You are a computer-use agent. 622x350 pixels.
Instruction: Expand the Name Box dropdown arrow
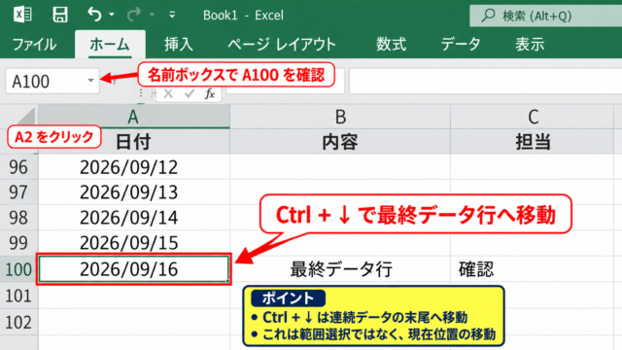(x=90, y=81)
